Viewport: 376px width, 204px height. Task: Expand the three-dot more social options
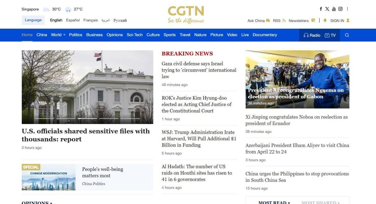click(348, 9)
